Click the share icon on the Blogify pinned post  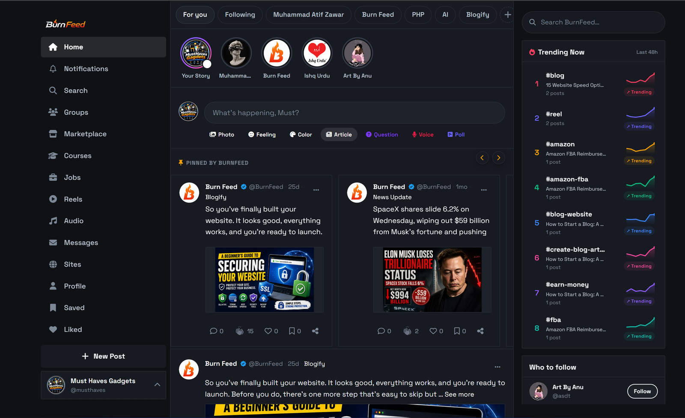[316, 331]
